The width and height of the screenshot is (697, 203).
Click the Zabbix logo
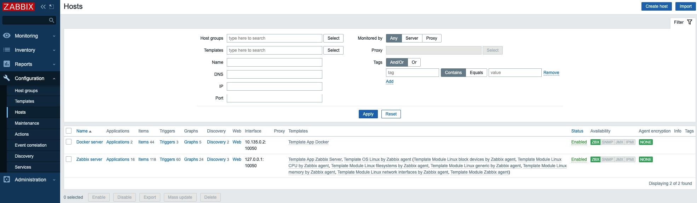point(18,7)
